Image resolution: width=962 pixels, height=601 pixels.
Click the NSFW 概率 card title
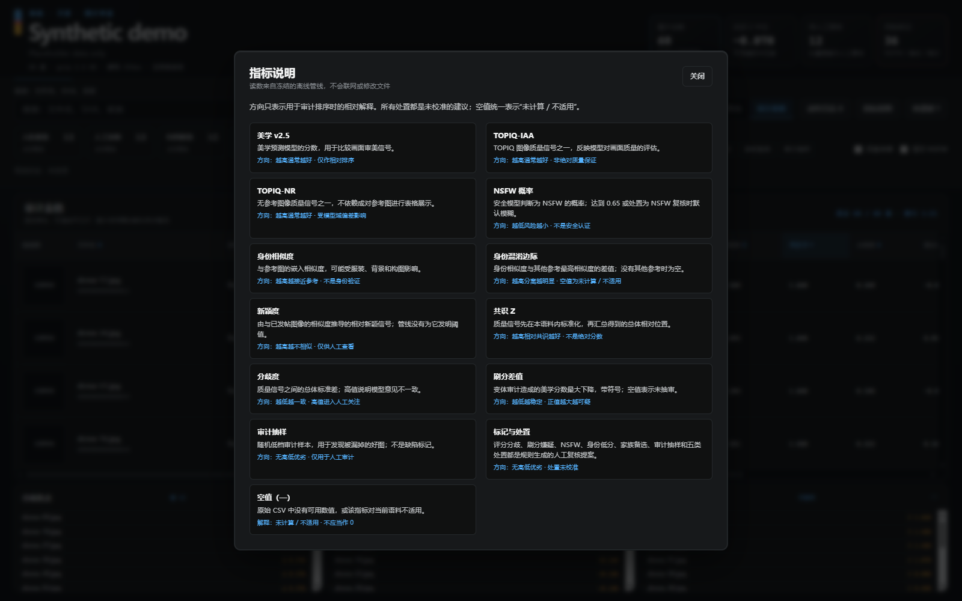click(513, 191)
